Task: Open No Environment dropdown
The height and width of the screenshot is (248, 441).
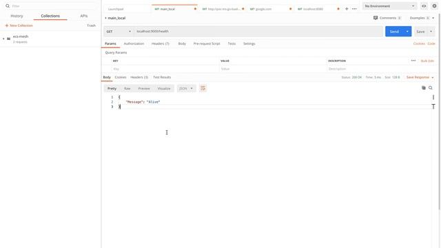Action: [x=389, y=6]
